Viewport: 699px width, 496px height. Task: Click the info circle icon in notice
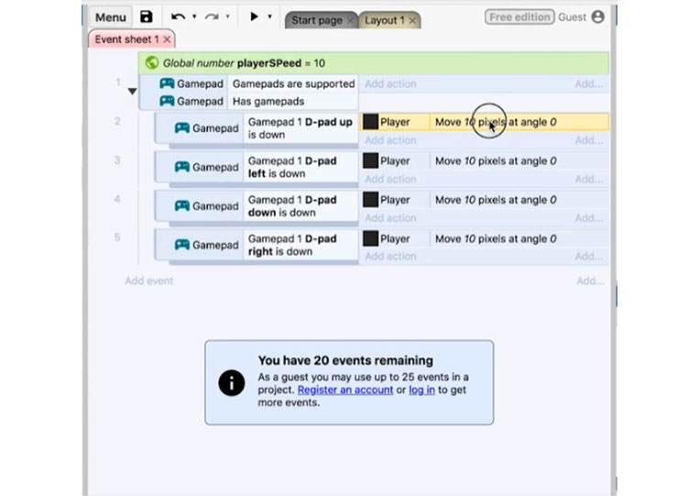(x=232, y=382)
